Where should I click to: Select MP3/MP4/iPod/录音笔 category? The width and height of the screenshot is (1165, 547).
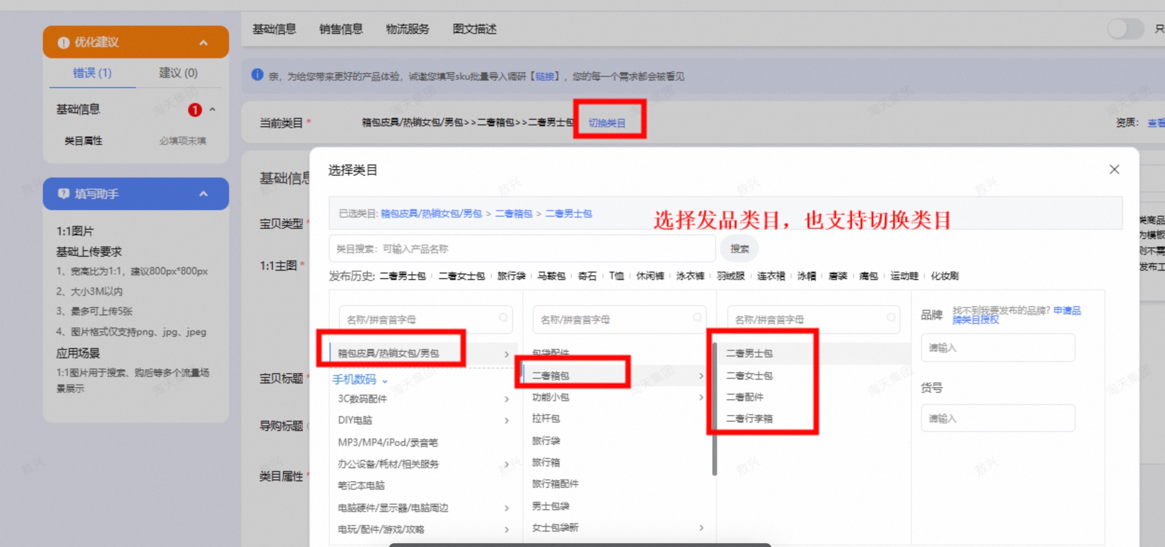388,443
